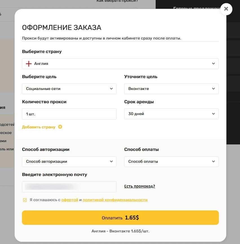The height and width of the screenshot is (244, 240).
Task: Click the Оплатить 1.65$ button
Action: pos(120,217)
